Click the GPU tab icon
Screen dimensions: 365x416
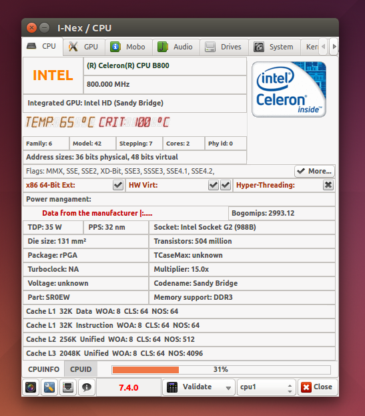pos(73,47)
